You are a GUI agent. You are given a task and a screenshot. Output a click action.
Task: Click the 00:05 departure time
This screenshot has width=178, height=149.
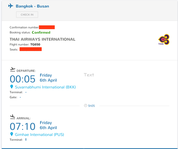(23, 79)
